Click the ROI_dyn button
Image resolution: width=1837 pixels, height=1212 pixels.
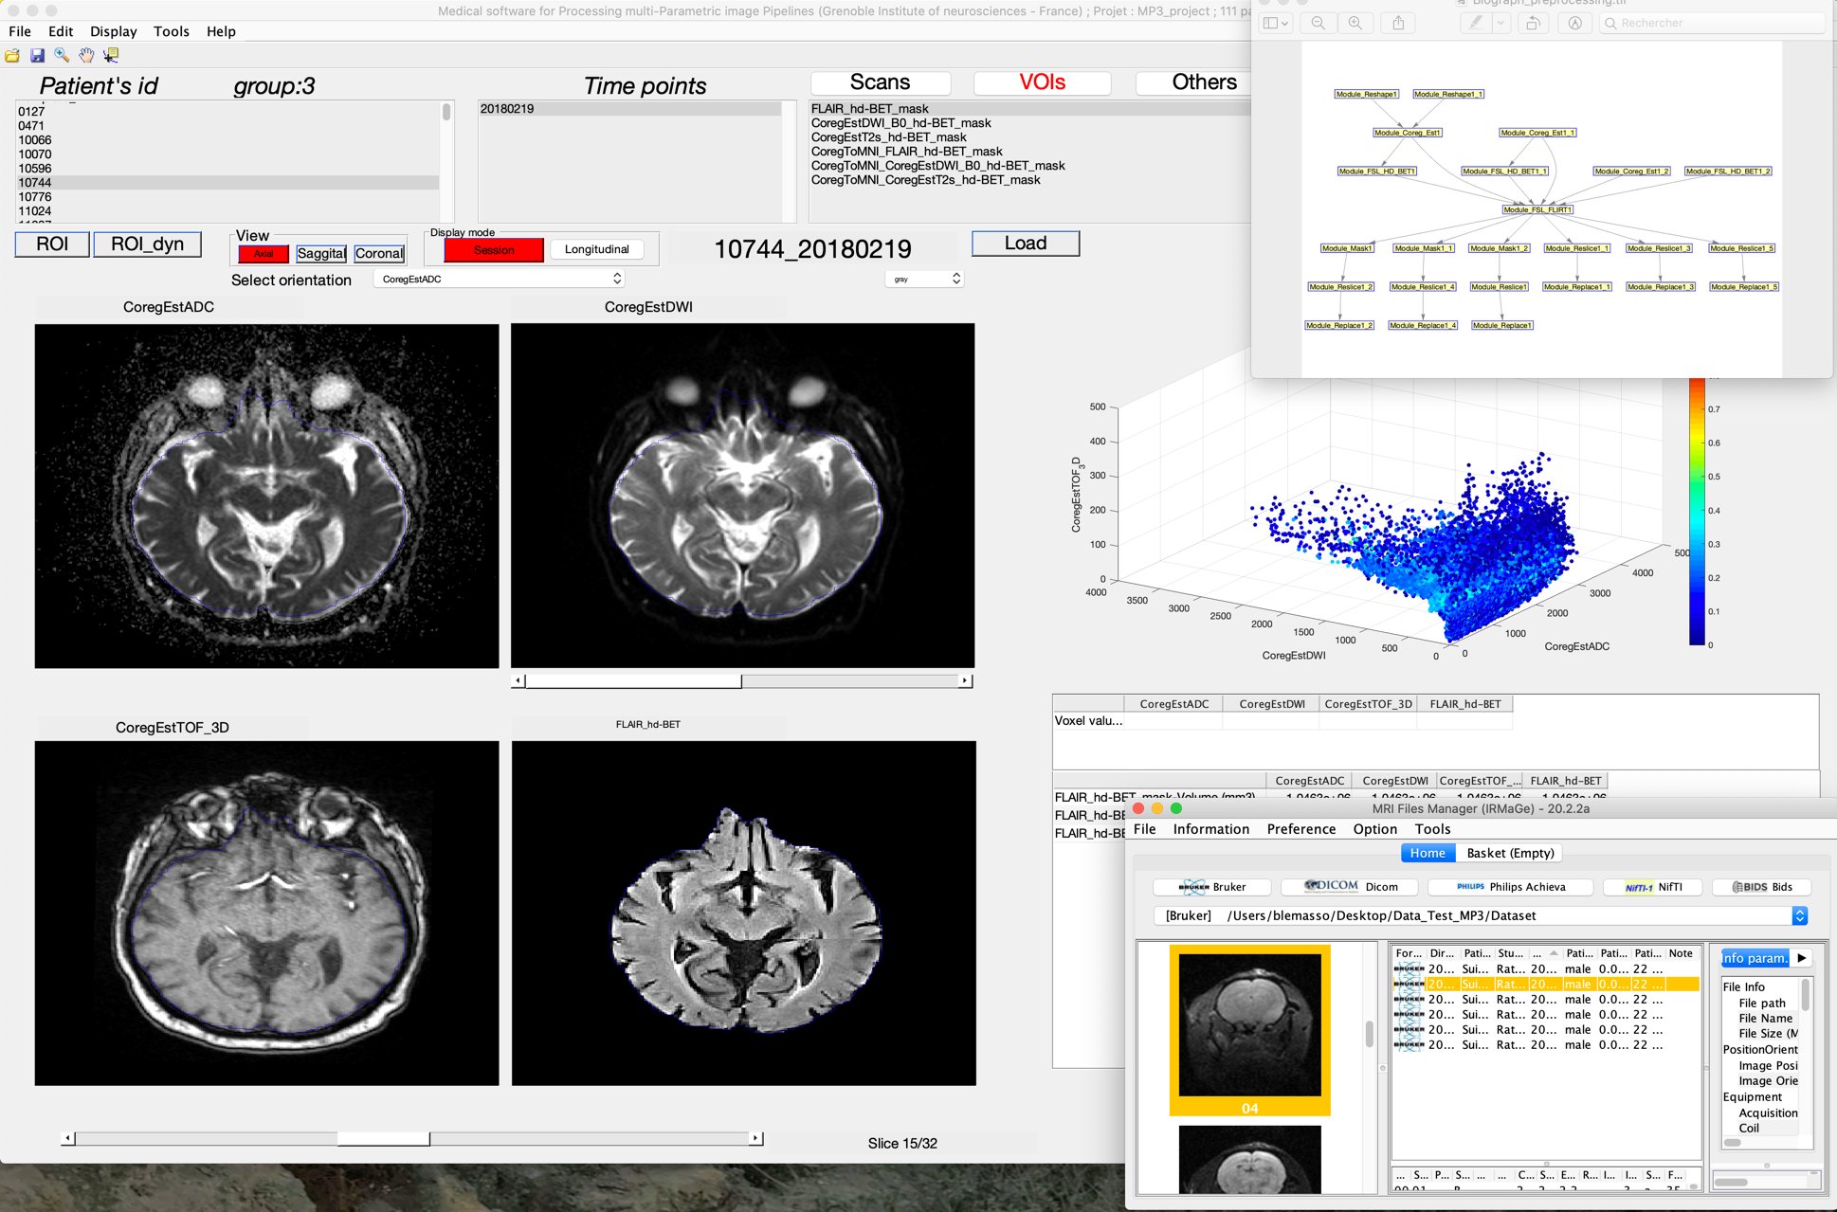(147, 244)
